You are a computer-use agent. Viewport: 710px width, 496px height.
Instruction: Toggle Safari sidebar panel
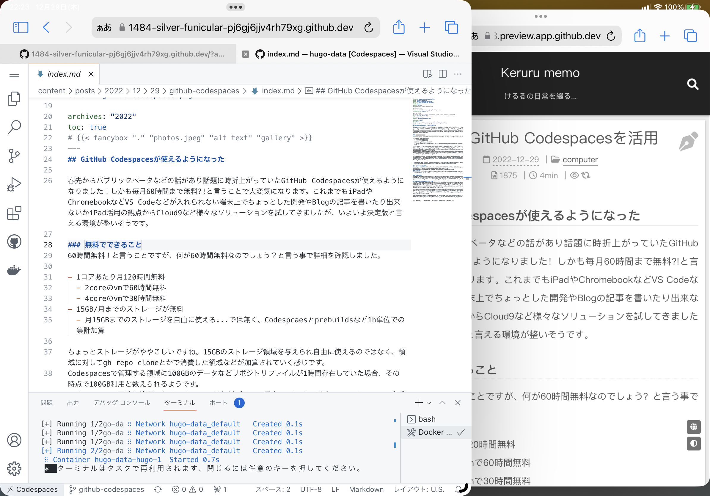(21, 28)
